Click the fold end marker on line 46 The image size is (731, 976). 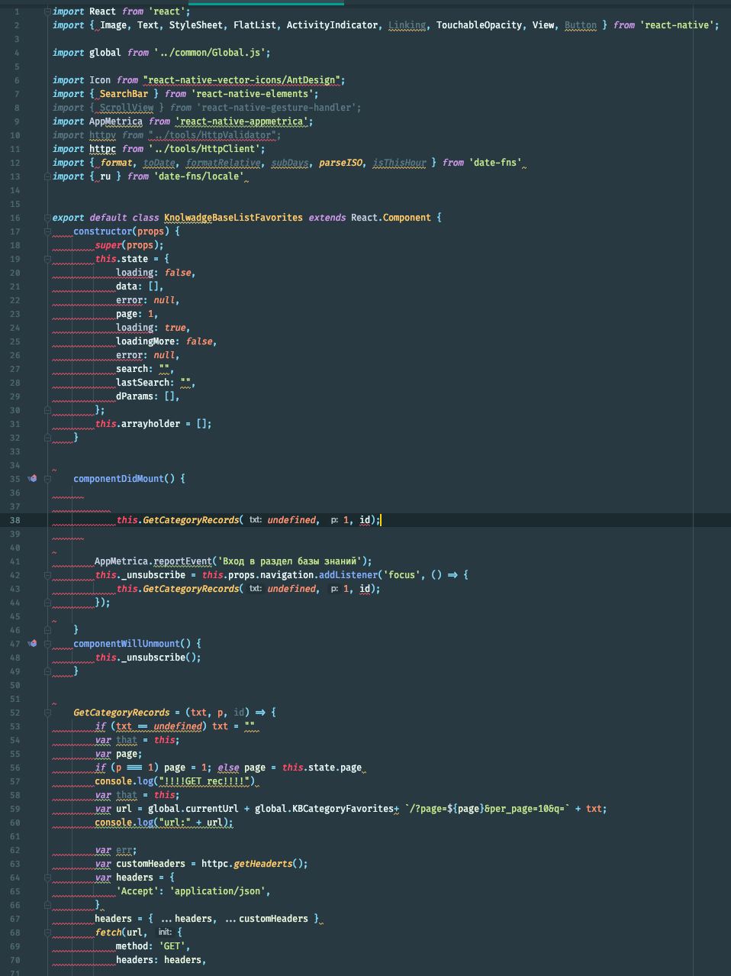coord(47,630)
